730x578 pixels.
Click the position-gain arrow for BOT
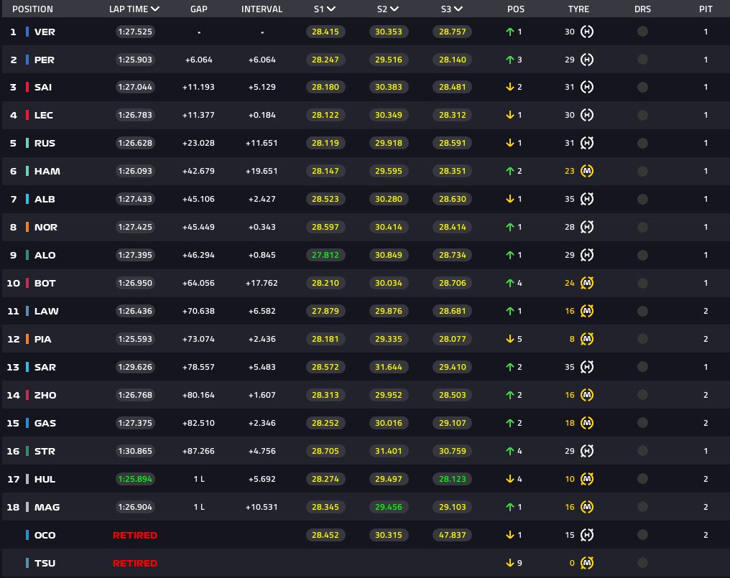coord(509,283)
